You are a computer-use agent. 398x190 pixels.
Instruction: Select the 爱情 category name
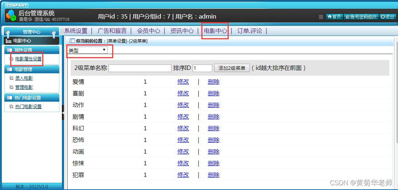(x=78, y=82)
